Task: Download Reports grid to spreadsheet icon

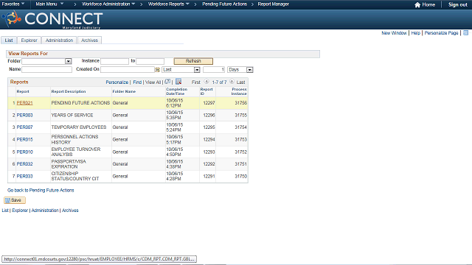Action: 178,82
